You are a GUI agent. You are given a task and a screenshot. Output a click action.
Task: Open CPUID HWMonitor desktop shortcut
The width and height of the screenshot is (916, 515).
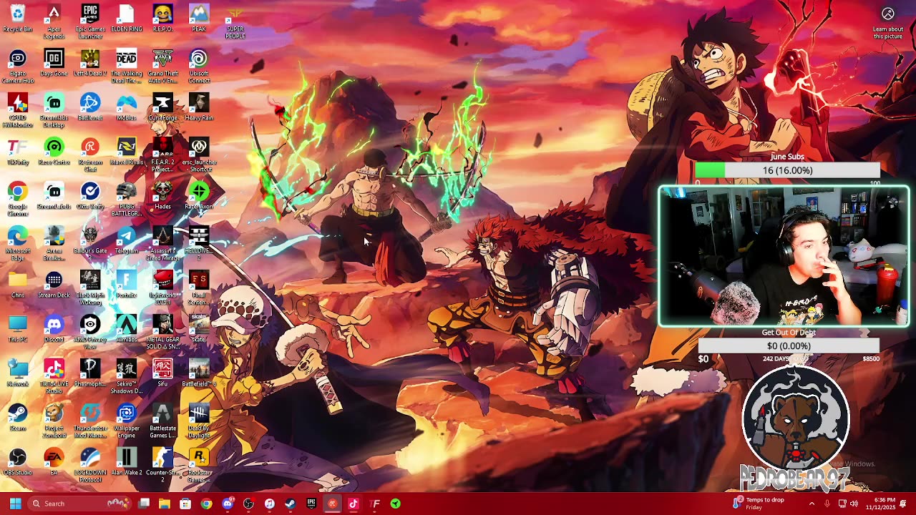coord(17,110)
